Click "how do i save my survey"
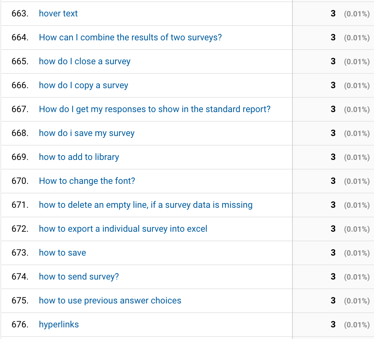 pos(87,133)
